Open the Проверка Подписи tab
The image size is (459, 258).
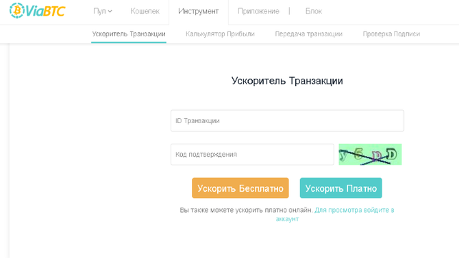click(x=391, y=34)
